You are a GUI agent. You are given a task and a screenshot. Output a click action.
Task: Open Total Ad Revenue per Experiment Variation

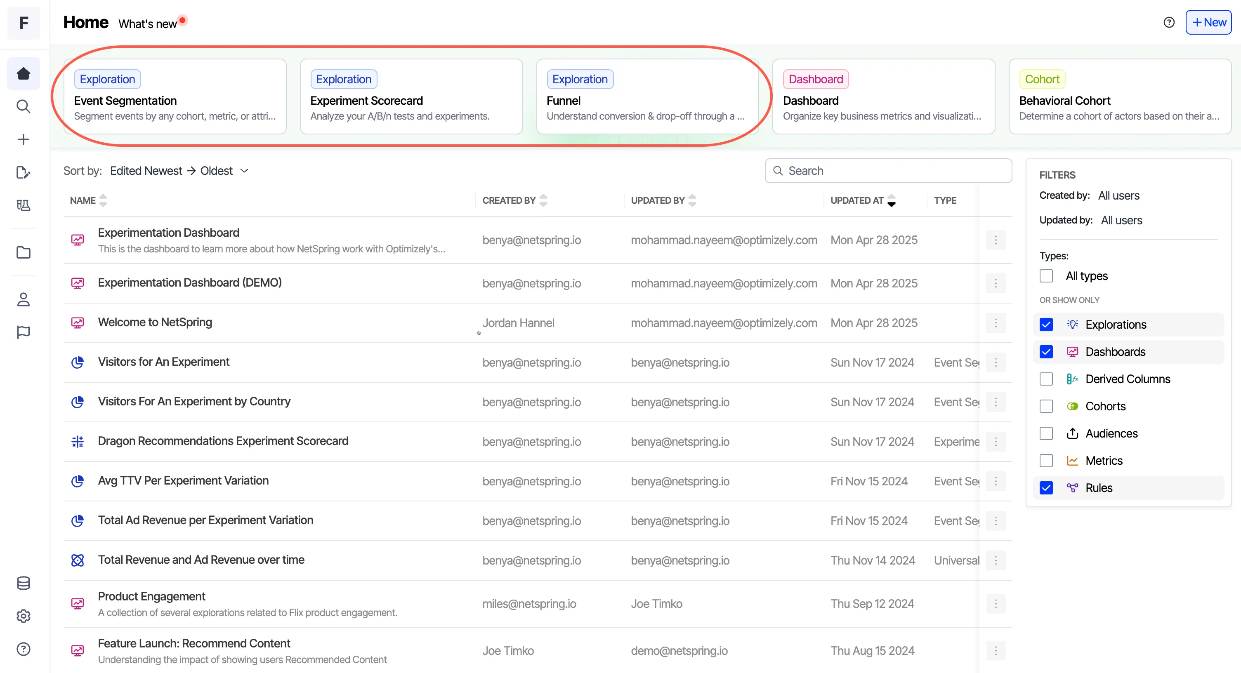pos(206,520)
